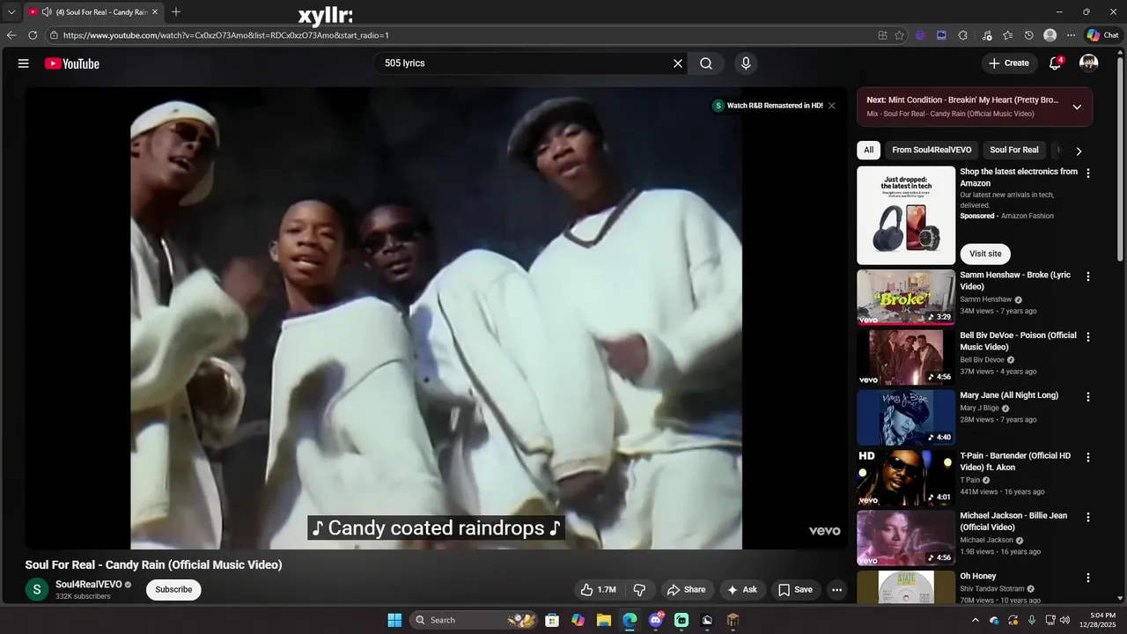The image size is (1127, 634).
Task: Go back in browser history
Action: coord(11,35)
